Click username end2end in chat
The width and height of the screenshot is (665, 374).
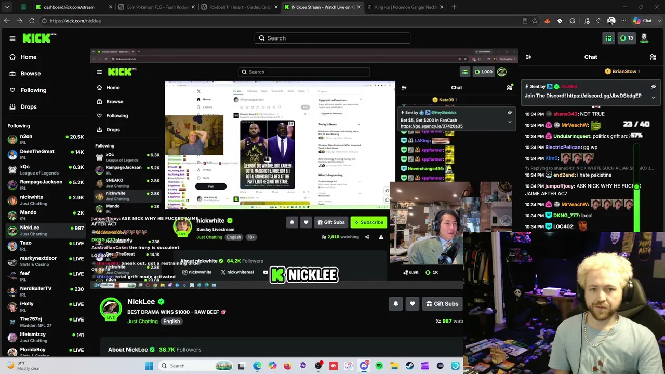pyautogui.click(x=564, y=175)
